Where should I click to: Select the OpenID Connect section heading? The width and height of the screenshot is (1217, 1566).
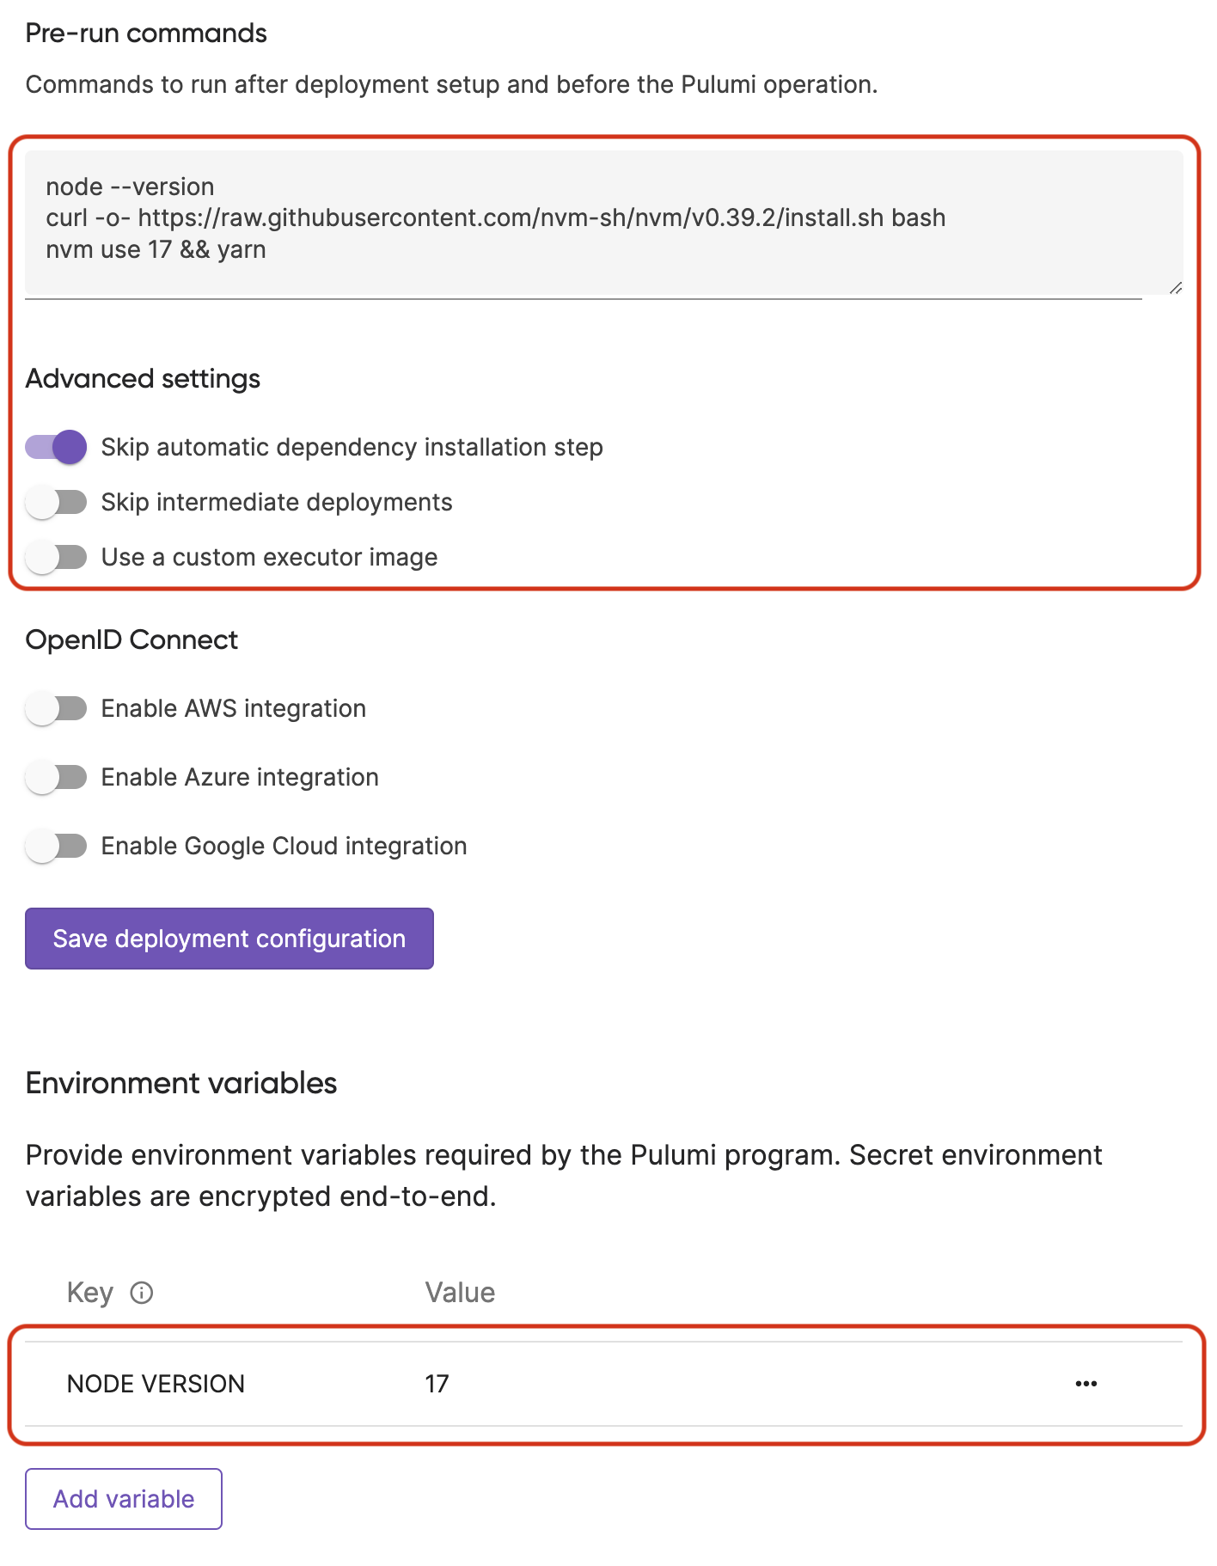point(131,639)
